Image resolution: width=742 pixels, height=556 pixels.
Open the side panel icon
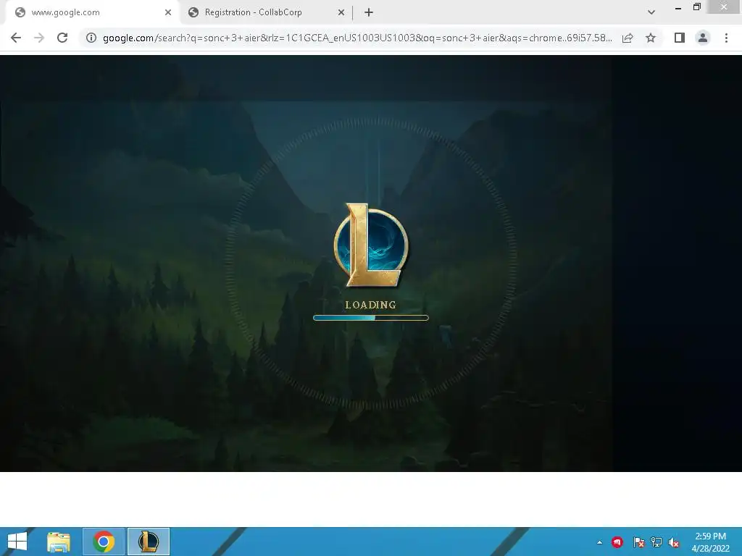pos(680,38)
